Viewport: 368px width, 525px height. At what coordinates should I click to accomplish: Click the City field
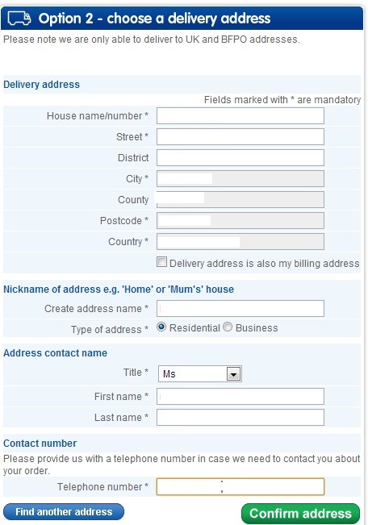click(x=240, y=179)
